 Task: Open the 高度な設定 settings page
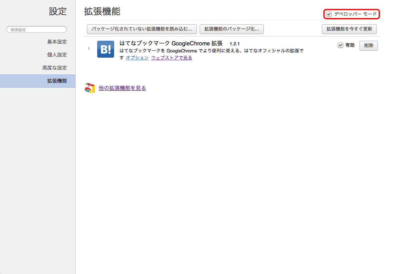(x=55, y=68)
